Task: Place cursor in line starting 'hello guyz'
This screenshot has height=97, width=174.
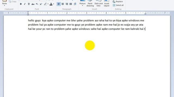Action: [x=86, y=20]
